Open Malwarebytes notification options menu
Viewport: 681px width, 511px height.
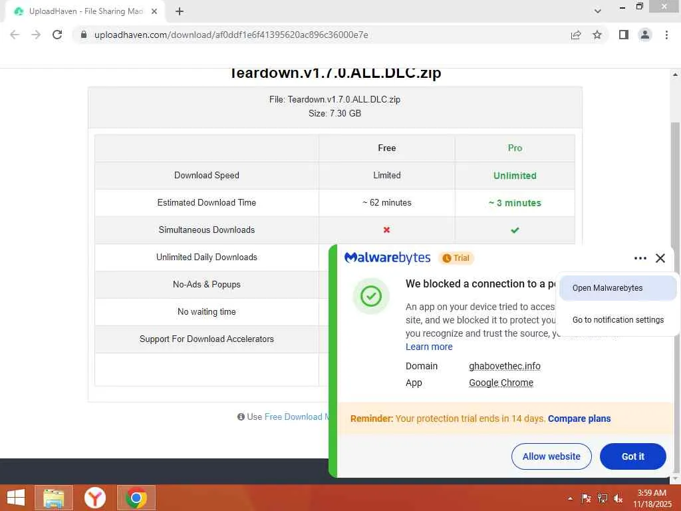[640, 258]
